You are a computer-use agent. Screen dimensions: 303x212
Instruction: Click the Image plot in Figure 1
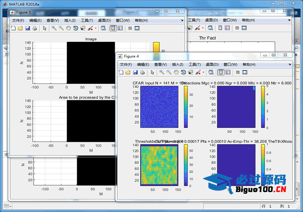tap(91, 63)
